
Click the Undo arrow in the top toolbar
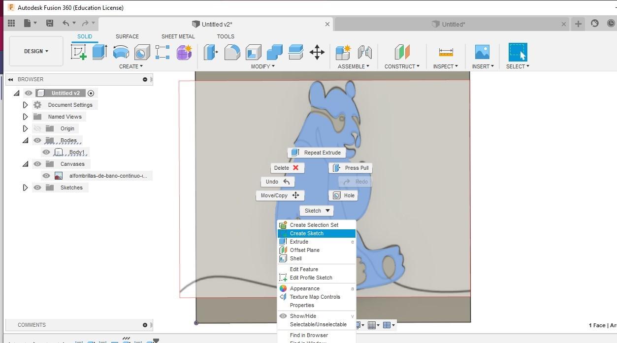point(66,23)
